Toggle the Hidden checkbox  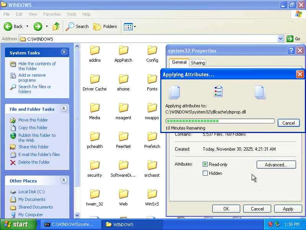point(205,173)
